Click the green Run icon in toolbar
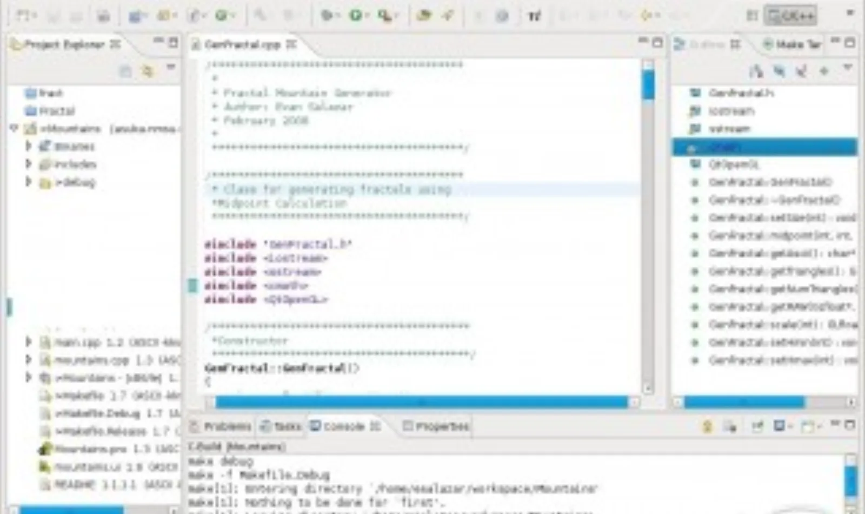 click(x=355, y=16)
